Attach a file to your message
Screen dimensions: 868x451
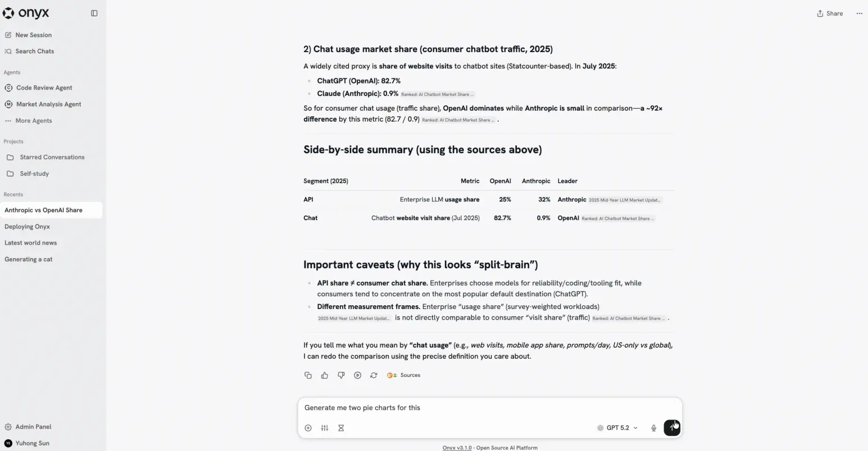(308, 427)
